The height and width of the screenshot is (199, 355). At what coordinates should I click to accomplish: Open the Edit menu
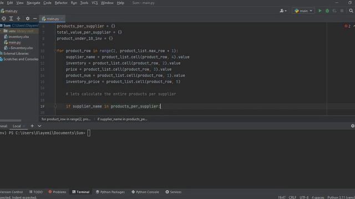(10, 3)
